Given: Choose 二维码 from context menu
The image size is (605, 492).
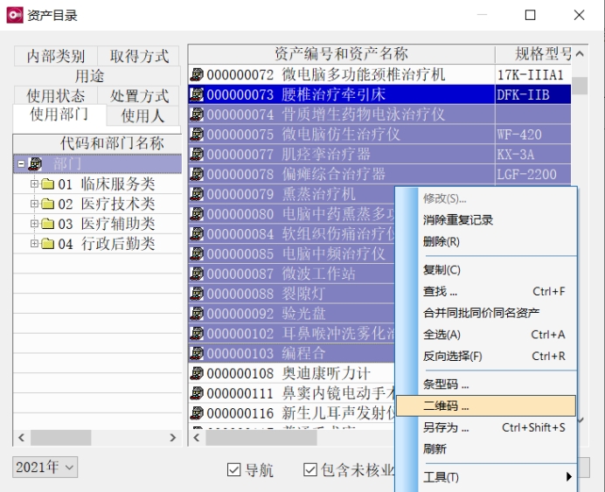Looking at the screenshot, I should [x=486, y=405].
